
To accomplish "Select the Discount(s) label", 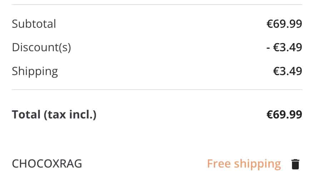I will point(41,47).
